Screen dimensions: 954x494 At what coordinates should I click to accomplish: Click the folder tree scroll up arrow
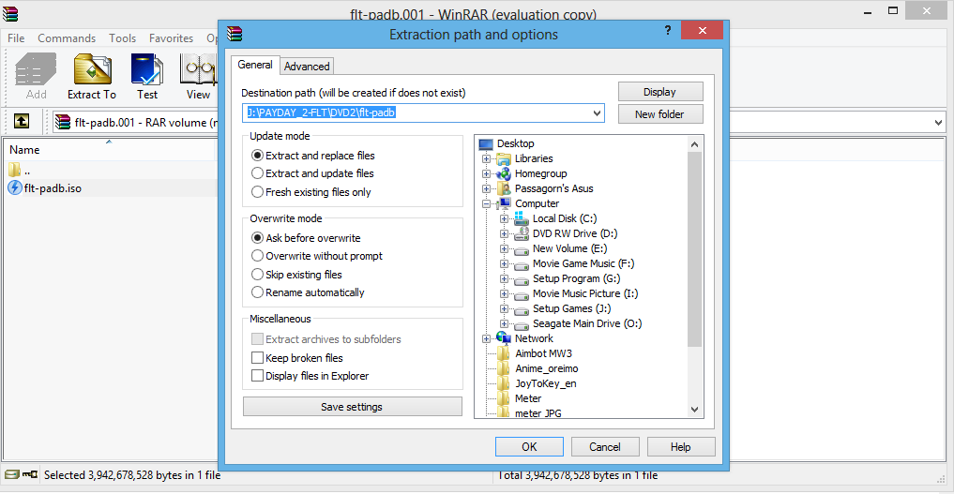coord(695,144)
